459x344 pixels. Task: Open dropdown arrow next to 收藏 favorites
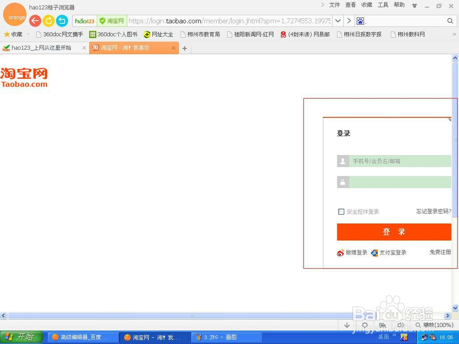click(x=28, y=34)
